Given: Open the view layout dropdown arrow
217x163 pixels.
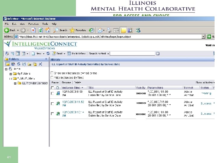Looking at the screenshot, I should click(x=27, y=54).
